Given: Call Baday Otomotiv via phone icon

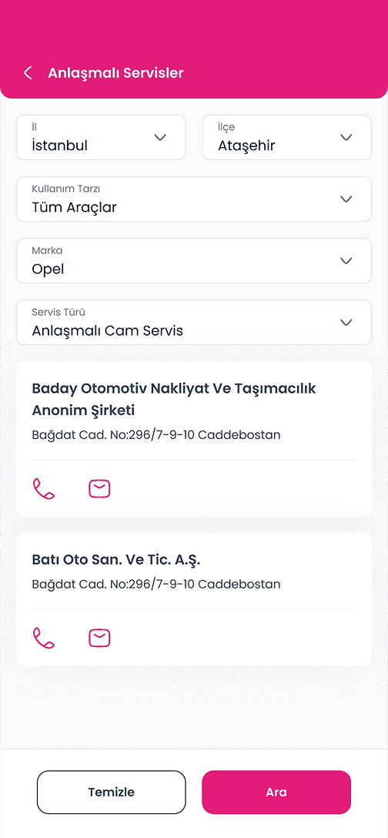Looking at the screenshot, I should (x=44, y=489).
